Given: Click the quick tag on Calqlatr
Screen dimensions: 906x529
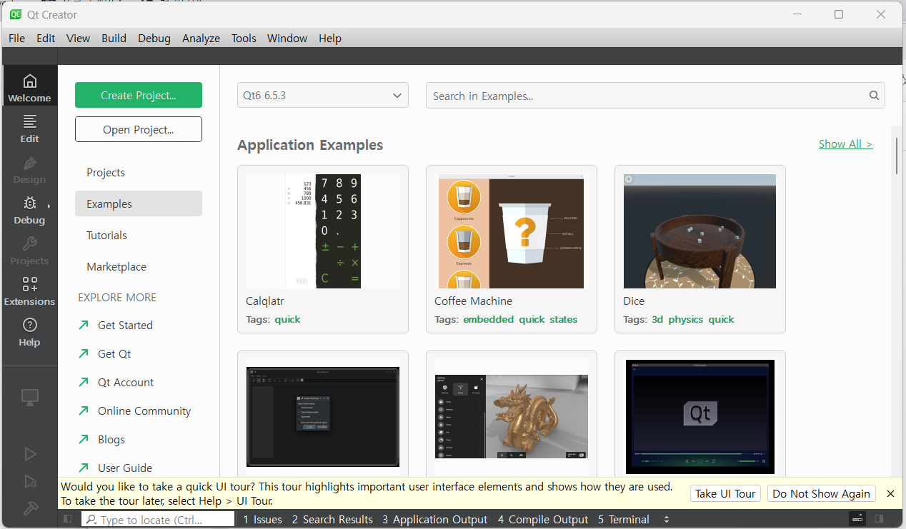Looking at the screenshot, I should (287, 319).
